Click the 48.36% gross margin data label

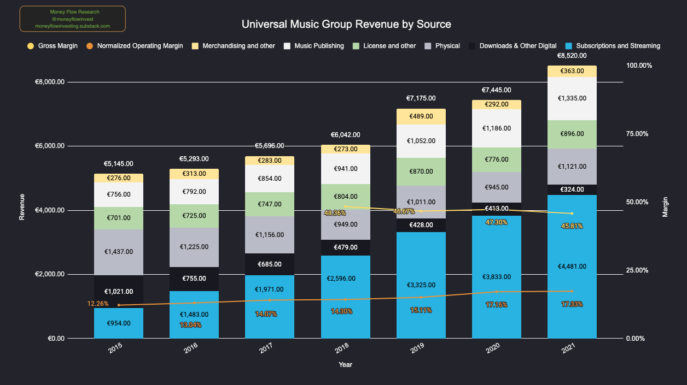coord(335,213)
